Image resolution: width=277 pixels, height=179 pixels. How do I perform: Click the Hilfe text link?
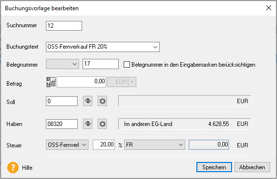pyautogui.click(x=27, y=168)
